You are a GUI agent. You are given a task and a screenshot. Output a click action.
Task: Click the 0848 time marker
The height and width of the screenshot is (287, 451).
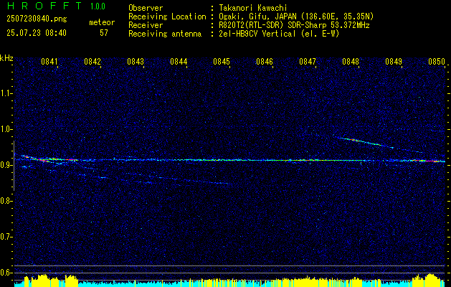coord(351,62)
